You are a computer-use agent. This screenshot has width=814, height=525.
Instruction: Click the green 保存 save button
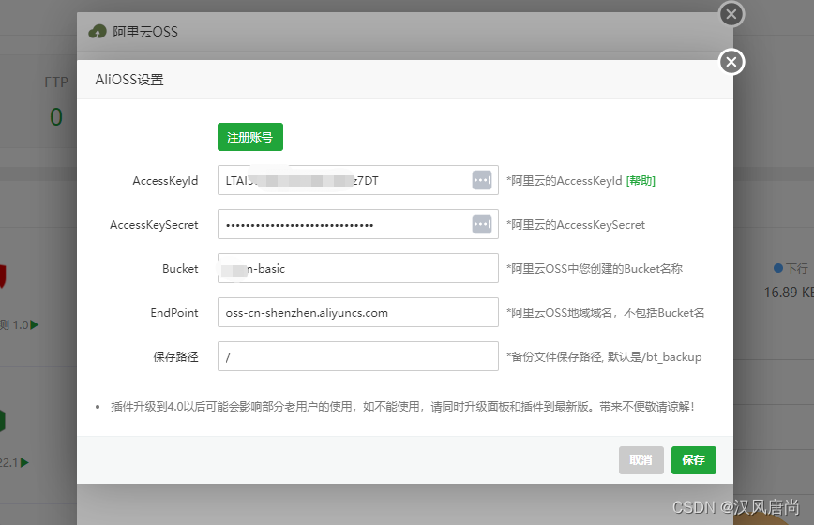tap(694, 460)
